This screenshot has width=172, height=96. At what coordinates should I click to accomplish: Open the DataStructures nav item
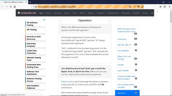click(x=113, y=13)
